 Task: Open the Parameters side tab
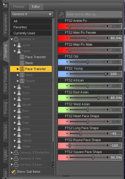[x=5, y=24]
